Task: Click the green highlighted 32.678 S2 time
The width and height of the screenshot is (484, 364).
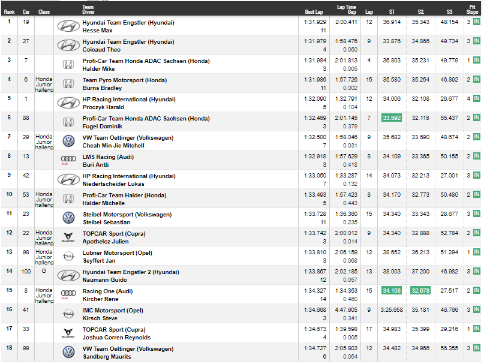Action: pos(420,291)
